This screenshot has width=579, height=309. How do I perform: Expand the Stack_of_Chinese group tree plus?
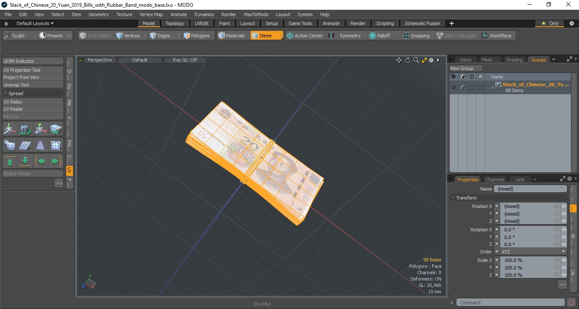coord(493,87)
